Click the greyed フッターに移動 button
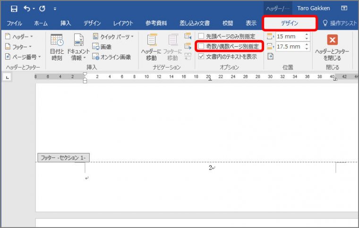359x228 pixels. point(172,47)
